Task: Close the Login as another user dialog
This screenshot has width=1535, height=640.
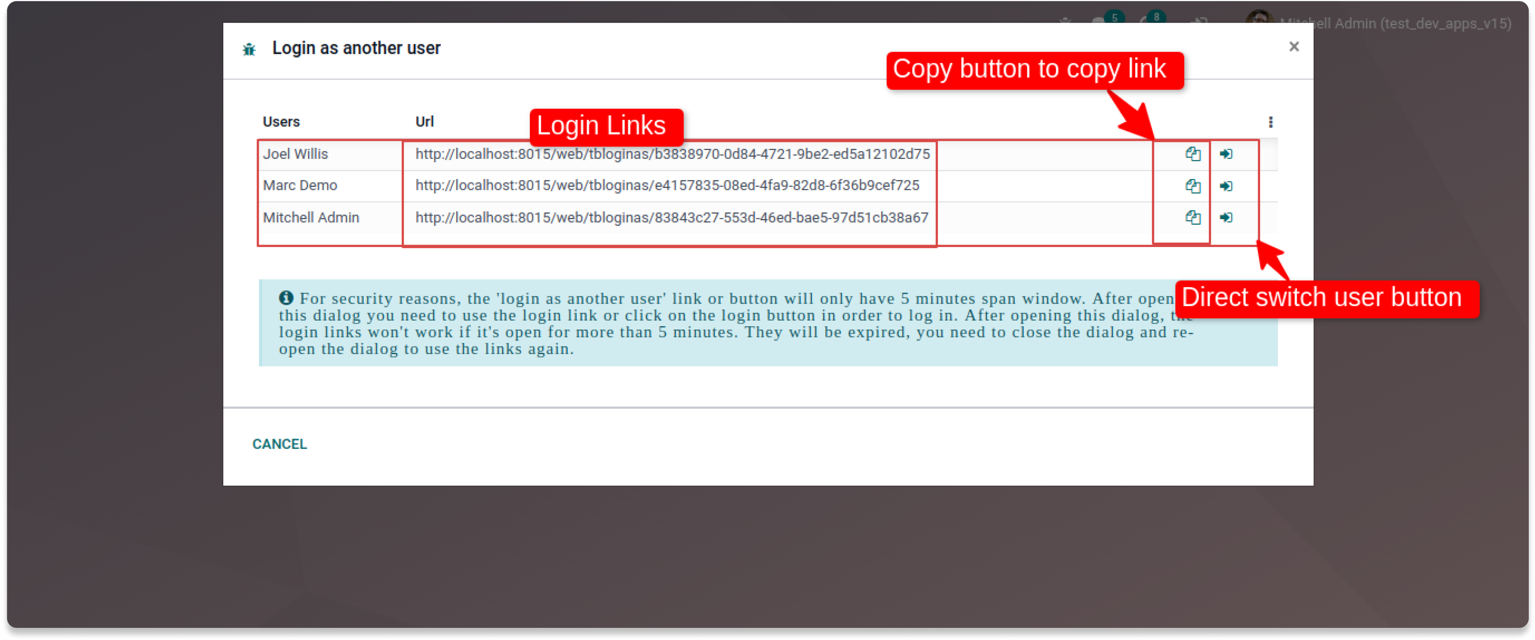Action: (1294, 46)
